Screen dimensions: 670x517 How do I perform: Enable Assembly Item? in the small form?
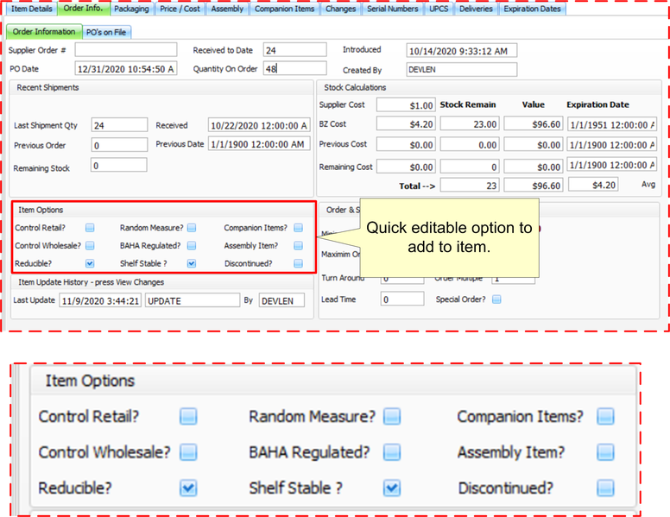pyautogui.click(x=298, y=246)
